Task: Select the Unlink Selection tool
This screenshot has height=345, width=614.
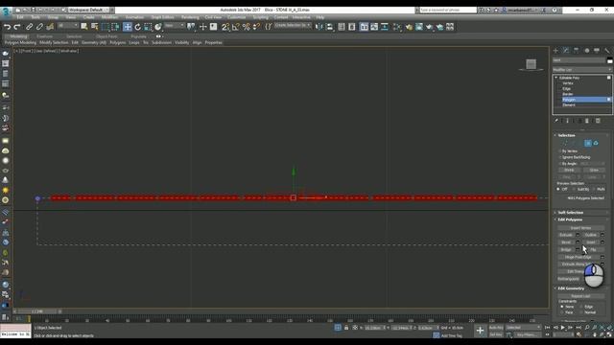Action: [39, 27]
